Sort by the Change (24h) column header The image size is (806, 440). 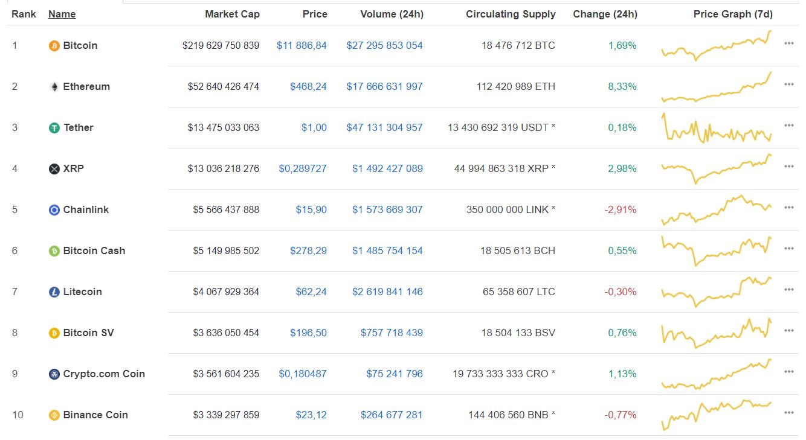coord(604,14)
